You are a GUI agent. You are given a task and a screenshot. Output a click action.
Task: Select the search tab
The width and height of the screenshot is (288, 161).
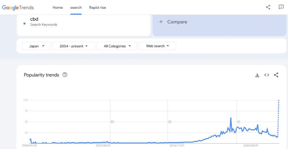click(x=76, y=7)
